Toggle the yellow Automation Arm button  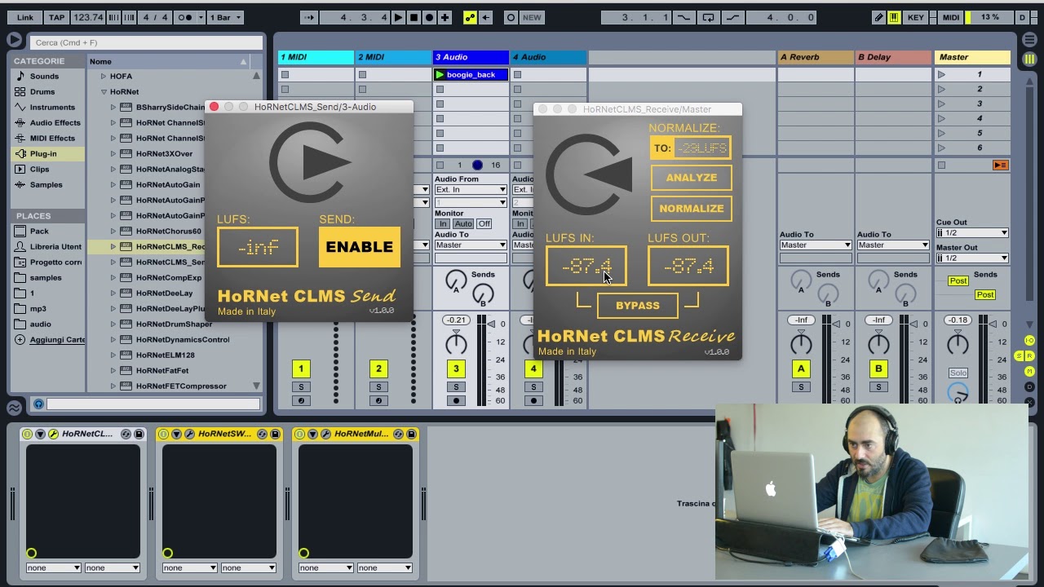coord(470,17)
